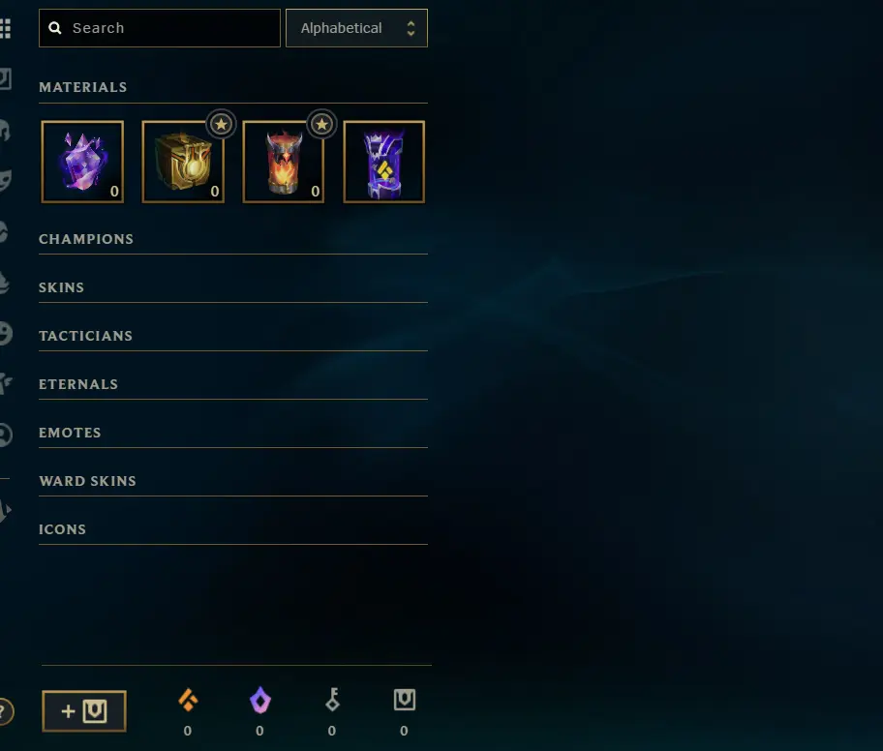Expand the Icons section

pos(233,529)
